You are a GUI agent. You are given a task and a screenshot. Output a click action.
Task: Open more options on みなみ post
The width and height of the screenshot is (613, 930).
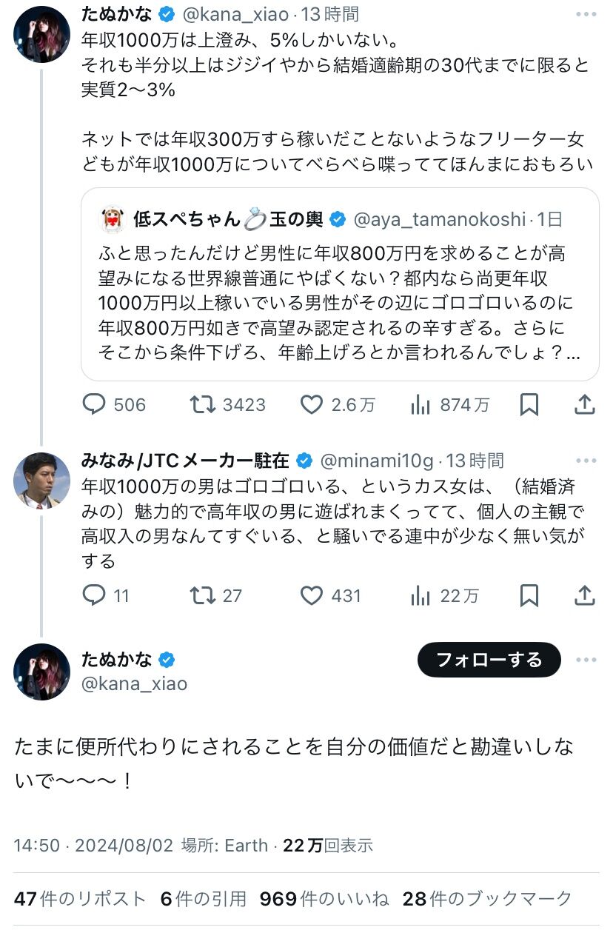tap(586, 461)
